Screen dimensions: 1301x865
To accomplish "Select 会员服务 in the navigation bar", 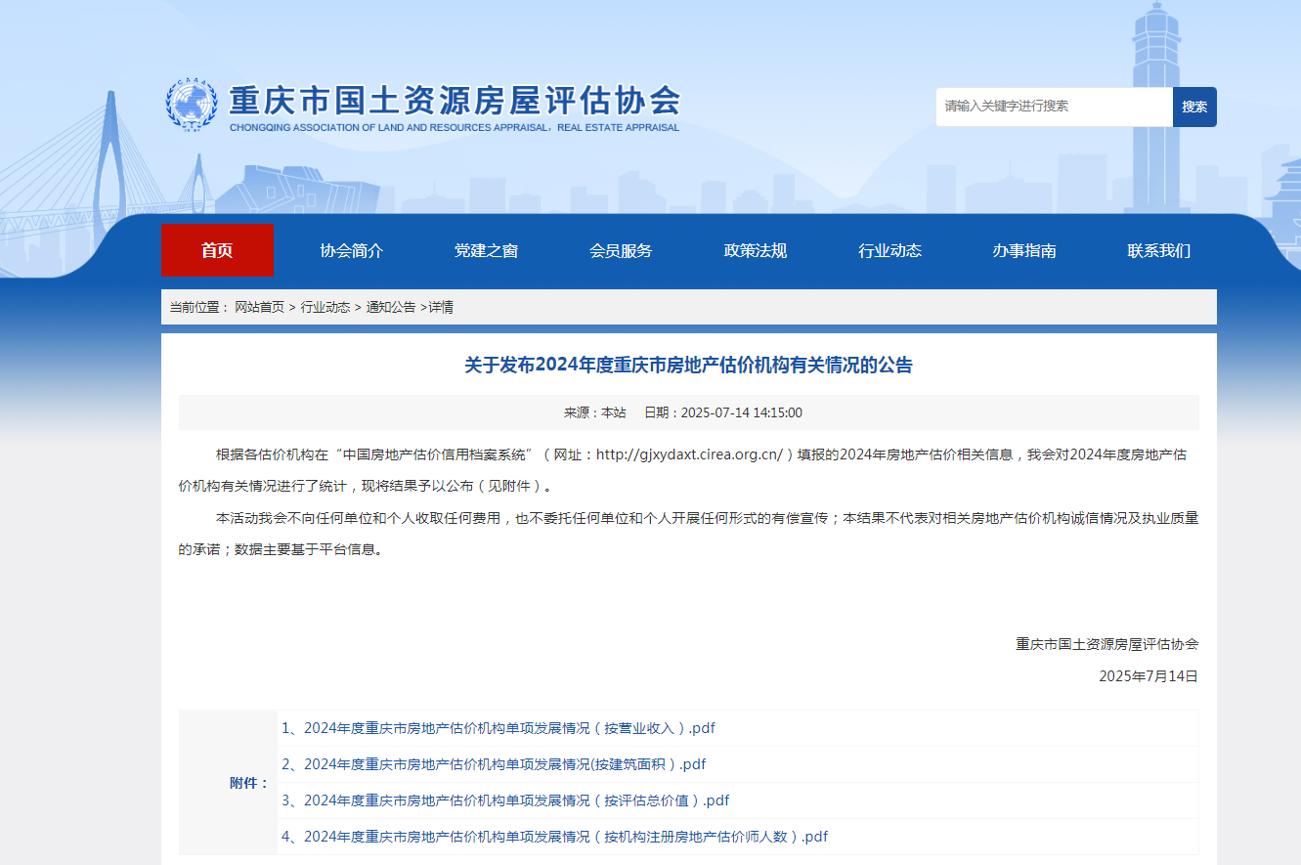I will tap(621, 251).
